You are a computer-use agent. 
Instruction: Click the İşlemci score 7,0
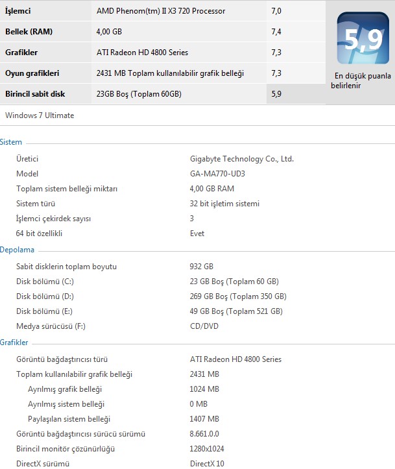[276, 11]
